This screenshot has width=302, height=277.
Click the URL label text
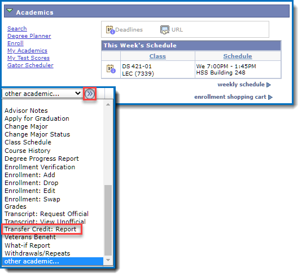tap(177, 30)
